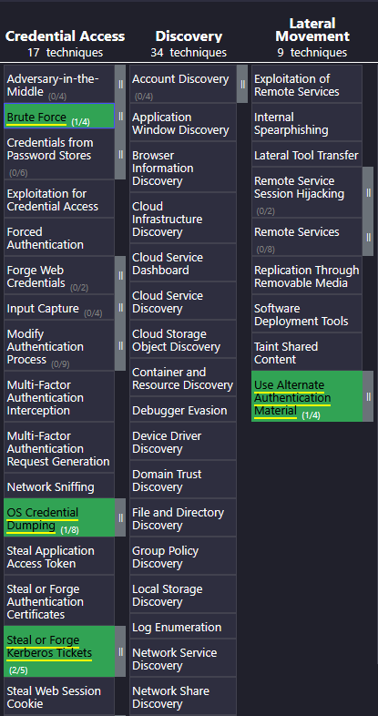This screenshot has height=716, width=378.
Task: Select Container and Resource Discovery technique
Action: pos(183,378)
